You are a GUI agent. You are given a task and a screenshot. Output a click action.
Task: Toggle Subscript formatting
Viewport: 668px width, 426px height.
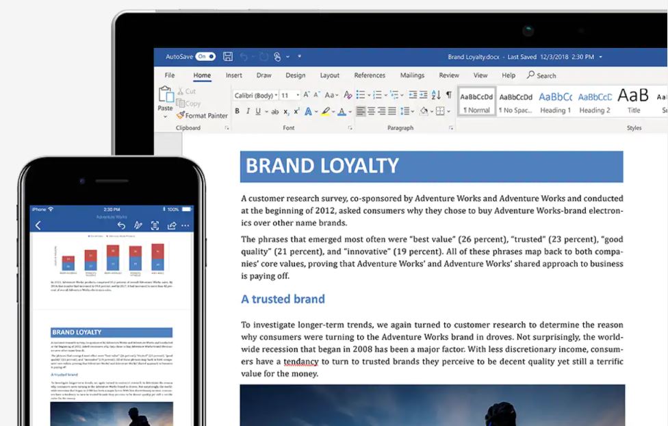click(286, 112)
